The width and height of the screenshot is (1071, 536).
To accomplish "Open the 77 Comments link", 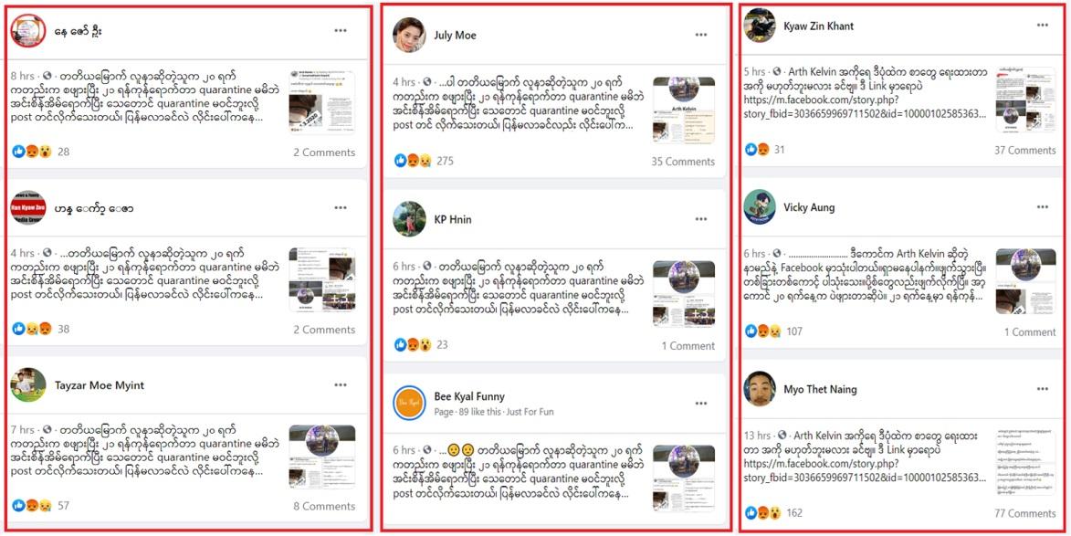I will click(x=1025, y=513).
